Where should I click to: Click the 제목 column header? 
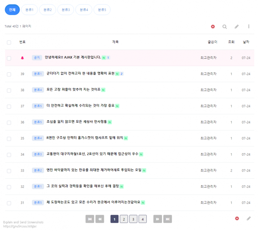(x=115, y=42)
